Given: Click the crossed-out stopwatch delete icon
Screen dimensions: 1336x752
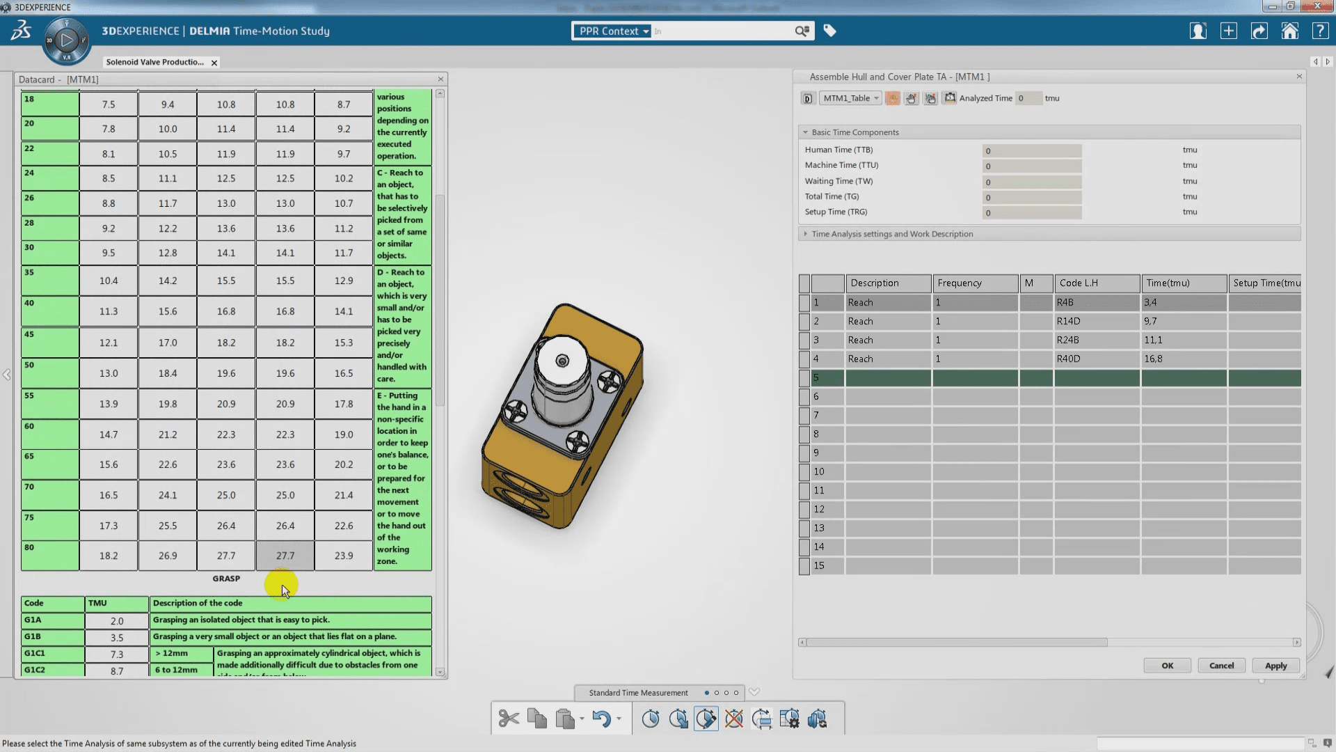Looking at the screenshot, I should [x=733, y=719].
